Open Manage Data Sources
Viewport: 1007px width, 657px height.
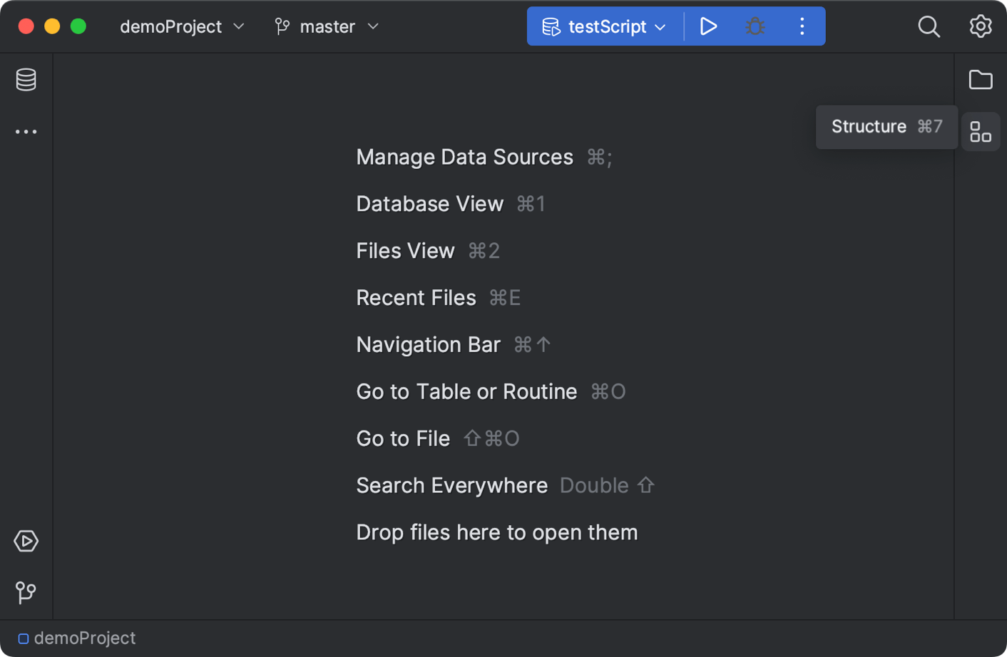tap(465, 157)
